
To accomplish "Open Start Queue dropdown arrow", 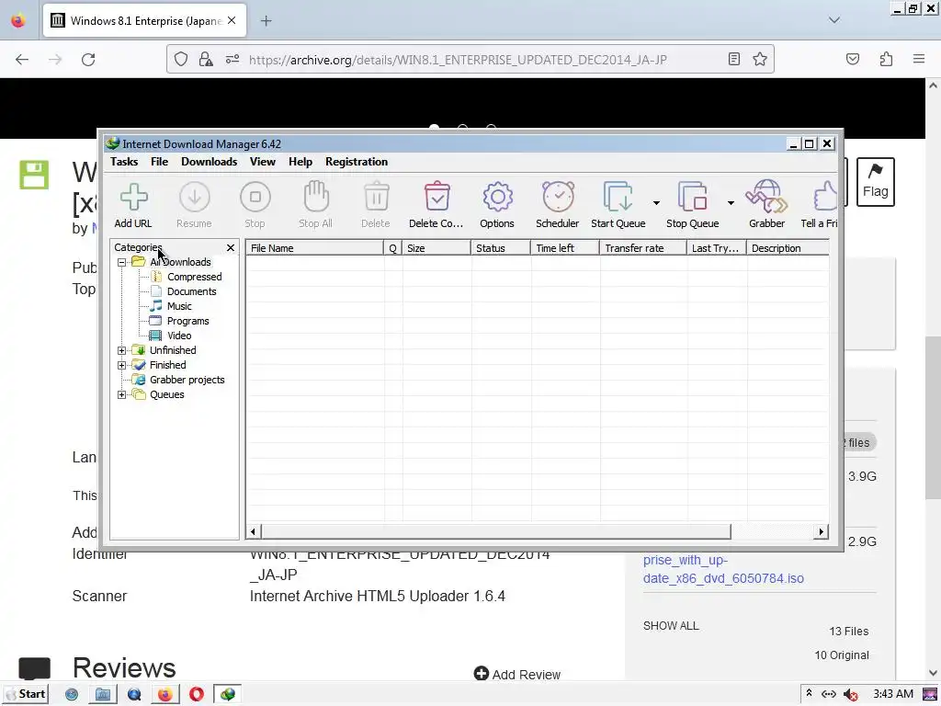I will [x=656, y=203].
